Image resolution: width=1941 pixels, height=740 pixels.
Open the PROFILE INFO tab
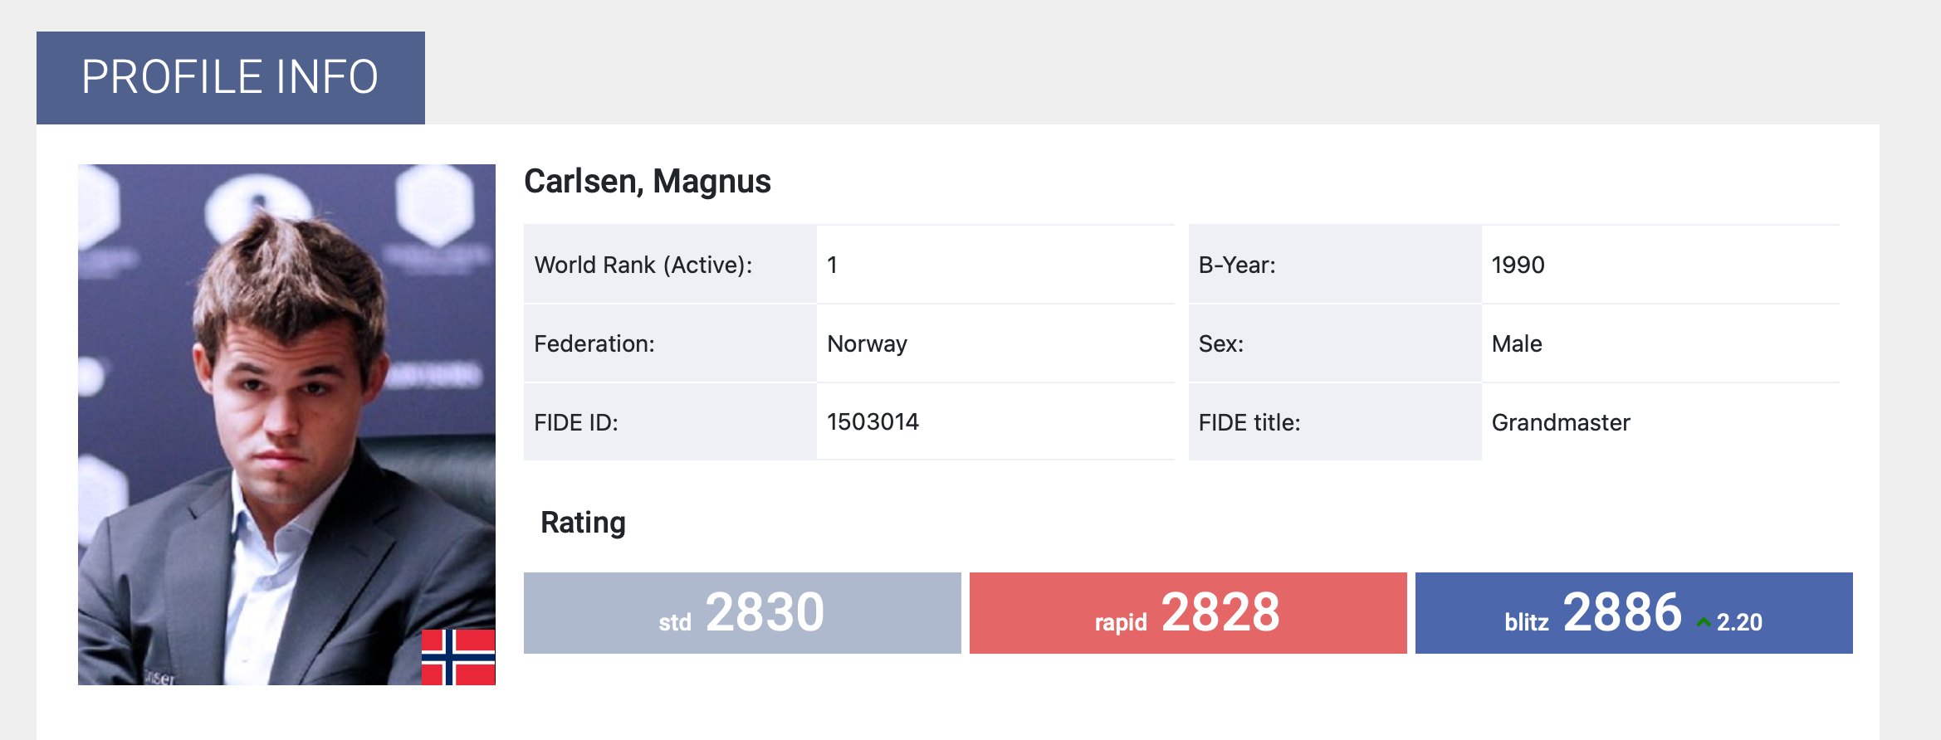231,78
